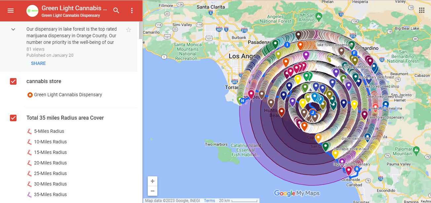Click the Two Harbors map label

[x=216, y=144]
